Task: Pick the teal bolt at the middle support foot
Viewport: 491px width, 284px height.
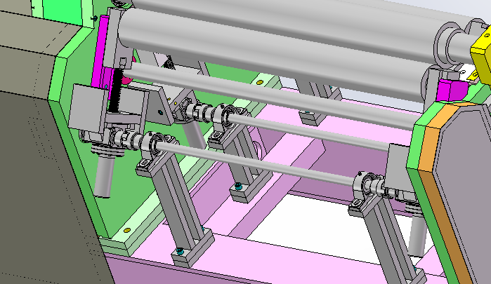Action: coord(238,187)
